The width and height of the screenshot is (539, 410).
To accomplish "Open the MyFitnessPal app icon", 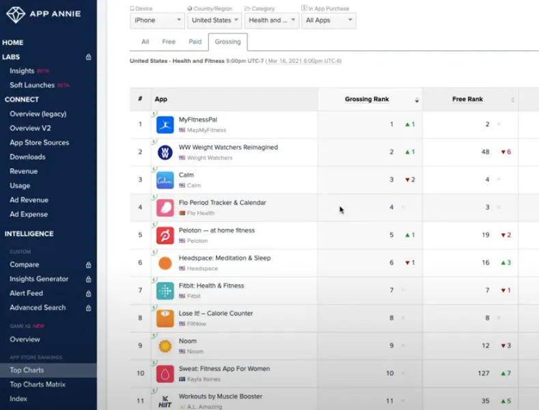I will tap(165, 125).
